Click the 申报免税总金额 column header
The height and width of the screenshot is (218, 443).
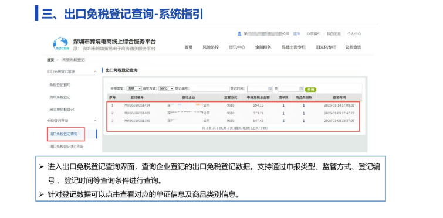point(258,98)
